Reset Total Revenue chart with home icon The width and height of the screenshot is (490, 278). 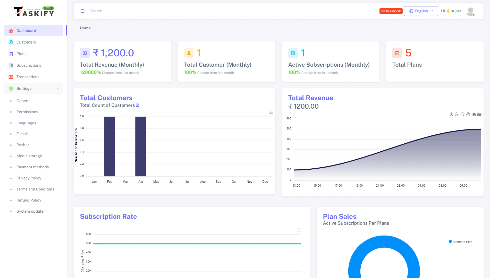click(474, 114)
